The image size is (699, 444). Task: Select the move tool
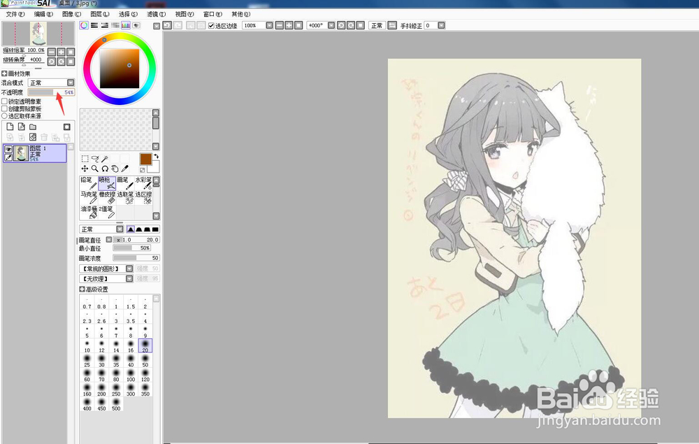point(85,169)
